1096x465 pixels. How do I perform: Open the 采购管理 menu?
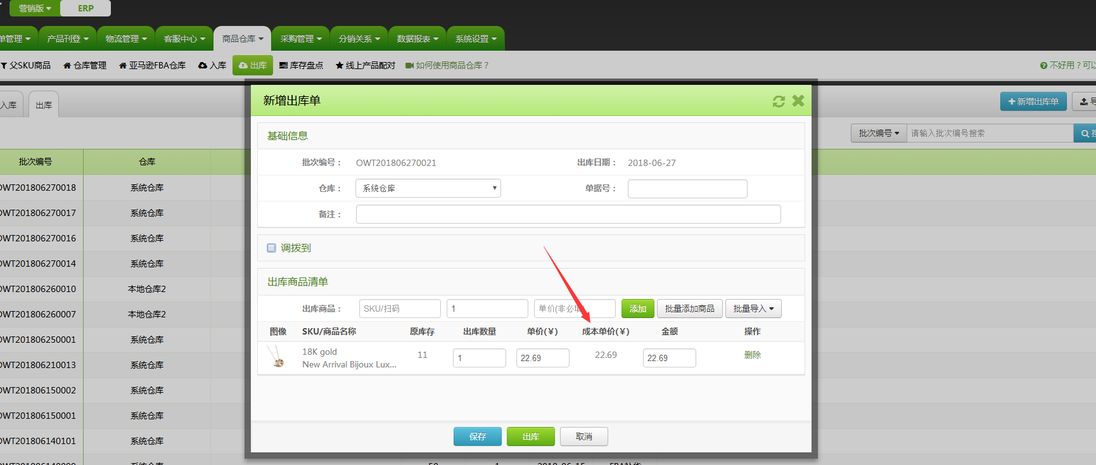click(x=301, y=39)
